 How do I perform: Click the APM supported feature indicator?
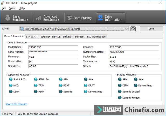61,79
